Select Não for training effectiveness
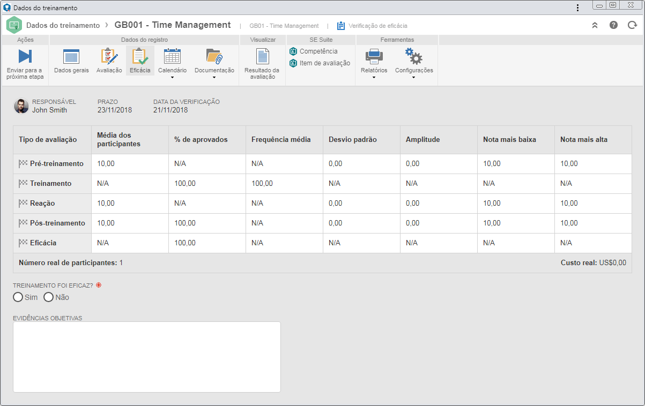The width and height of the screenshot is (645, 406). [48, 297]
